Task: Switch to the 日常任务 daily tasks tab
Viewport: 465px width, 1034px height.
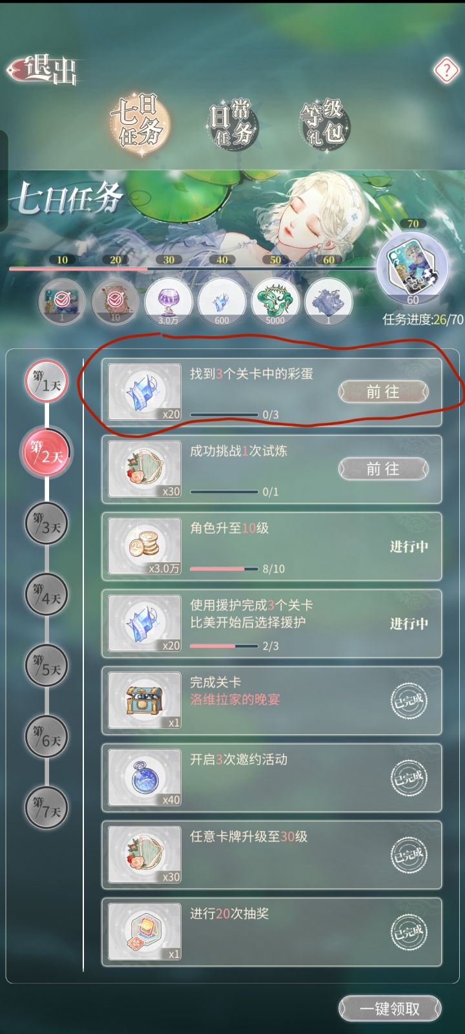Action: coord(232,122)
